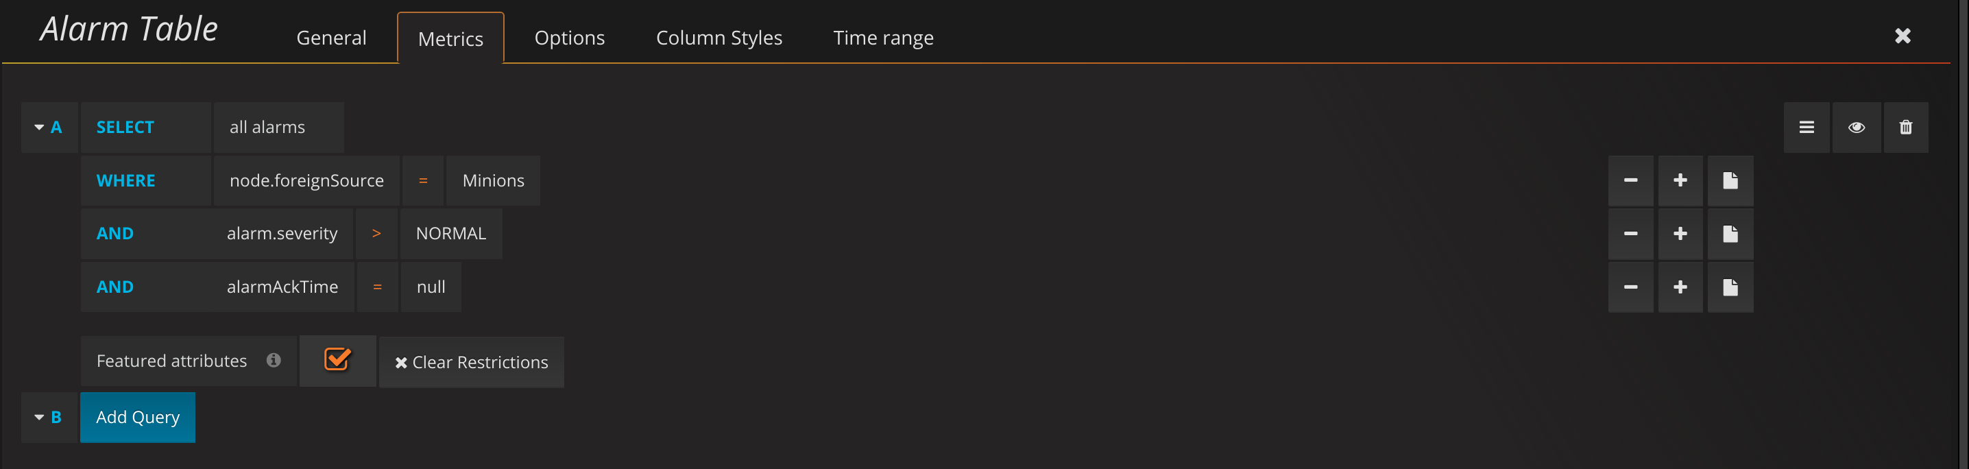Image resolution: width=1969 pixels, height=469 pixels.
Task: Collapse query A with its caret
Action: 39,128
